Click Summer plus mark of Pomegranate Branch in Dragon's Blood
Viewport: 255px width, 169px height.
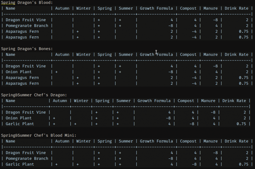(120, 26)
